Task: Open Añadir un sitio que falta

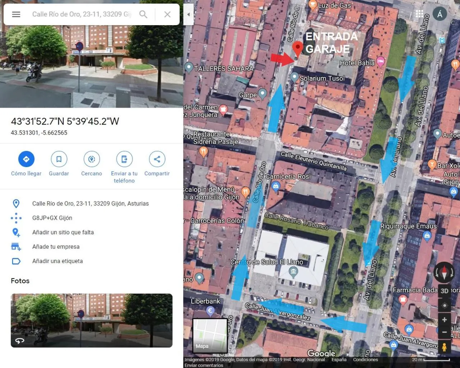Action: coord(63,232)
